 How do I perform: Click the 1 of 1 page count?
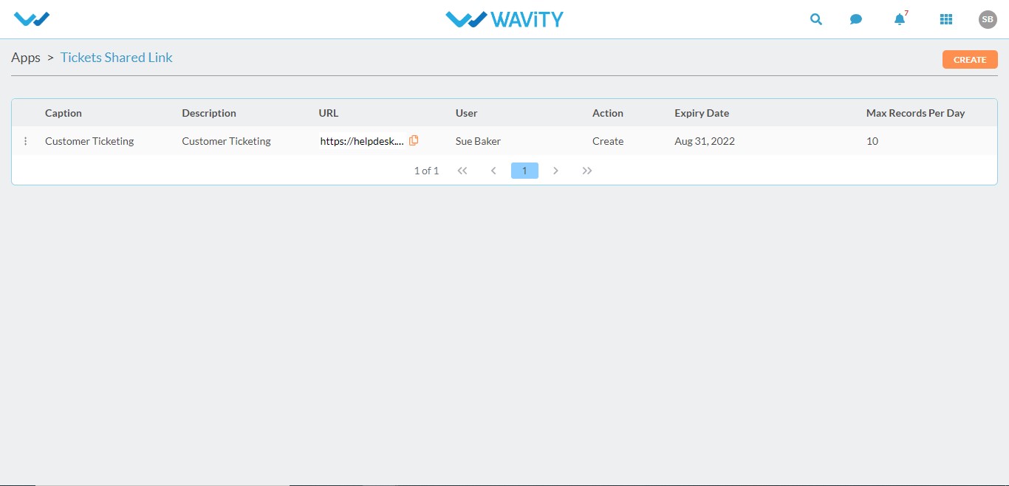pos(426,171)
